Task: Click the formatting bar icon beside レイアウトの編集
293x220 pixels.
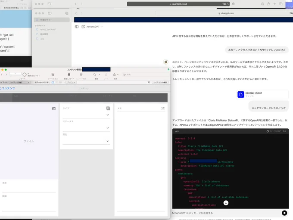Action: pos(149,82)
